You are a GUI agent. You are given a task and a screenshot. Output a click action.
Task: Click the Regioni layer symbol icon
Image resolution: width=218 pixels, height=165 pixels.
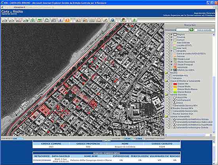point(175,34)
